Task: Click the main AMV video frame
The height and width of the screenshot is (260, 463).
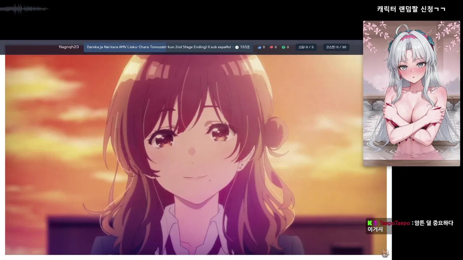Action: click(x=196, y=155)
